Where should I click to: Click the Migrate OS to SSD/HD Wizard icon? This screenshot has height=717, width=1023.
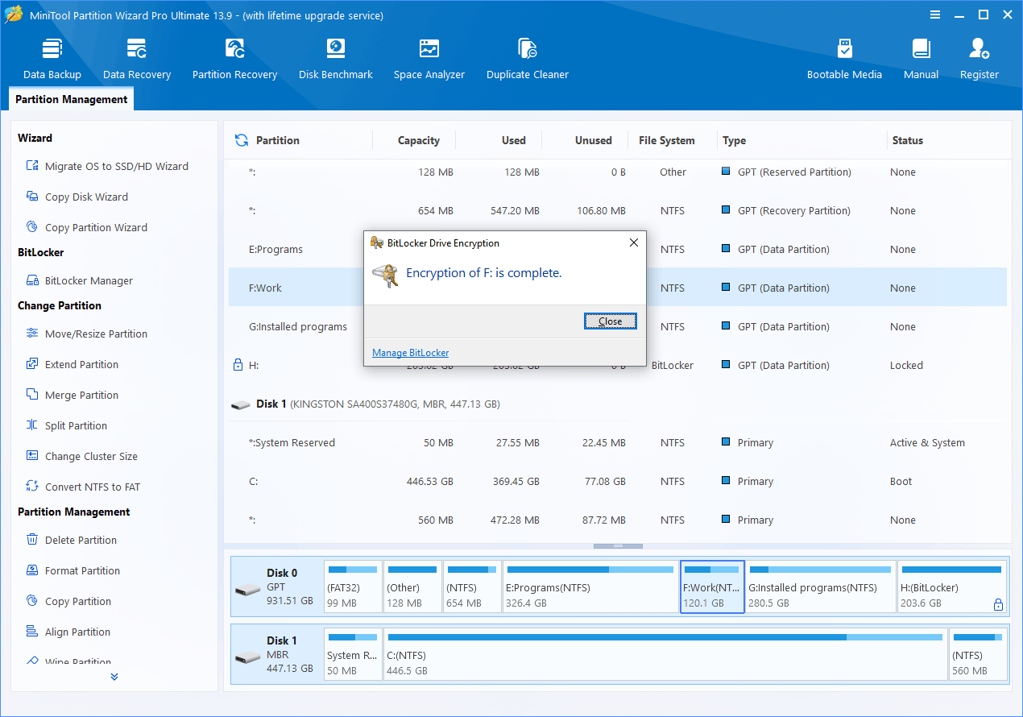pyautogui.click(x=32, y=166)
